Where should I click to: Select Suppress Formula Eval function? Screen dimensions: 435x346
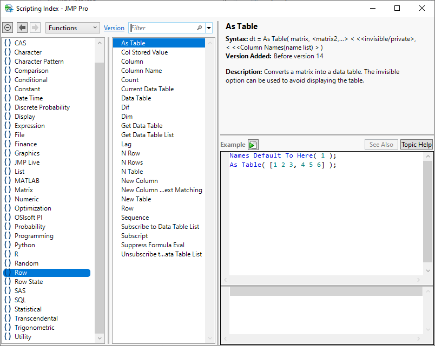coord(153,245)
